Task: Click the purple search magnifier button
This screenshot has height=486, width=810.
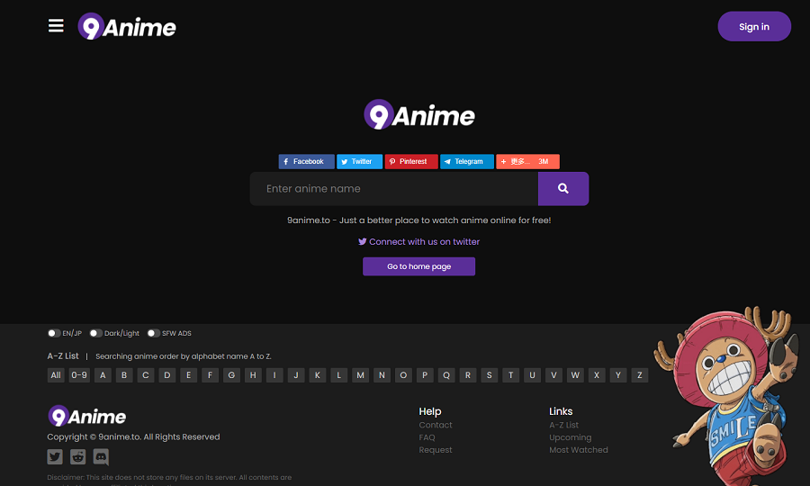Action: point(563,188)
